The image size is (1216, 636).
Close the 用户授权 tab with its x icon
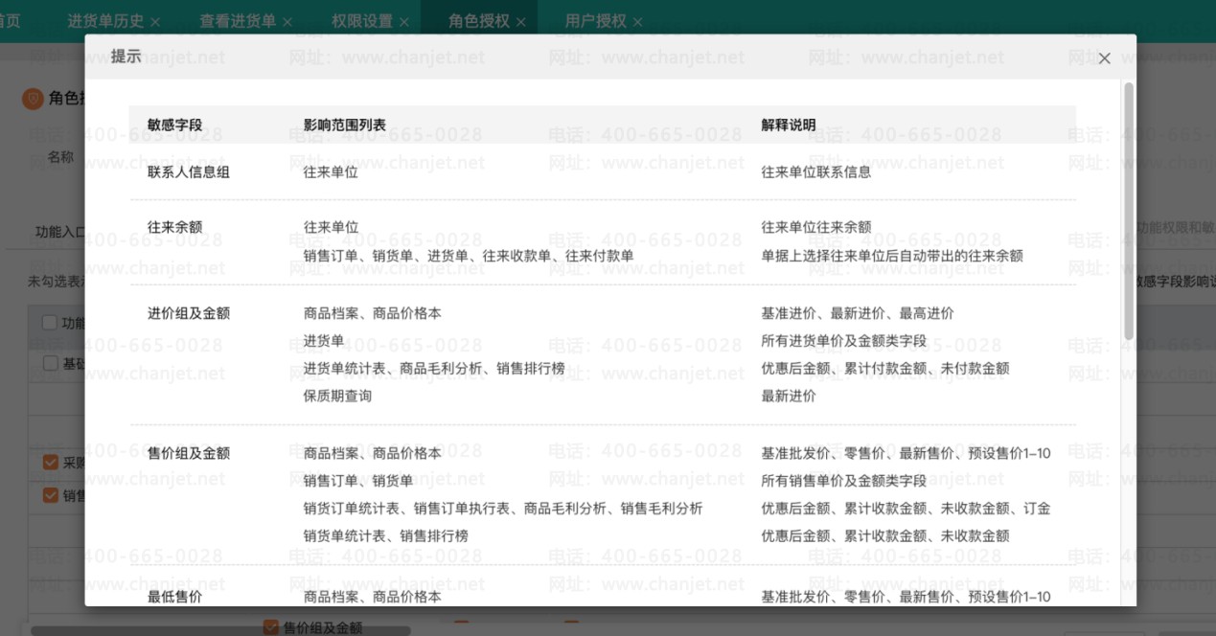pyautogui.click(x=638, y=21)
